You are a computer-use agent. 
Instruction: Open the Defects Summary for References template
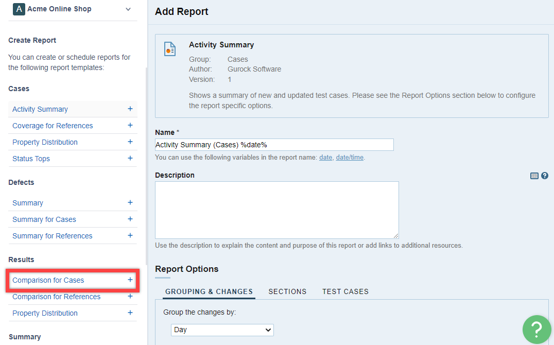53,236
